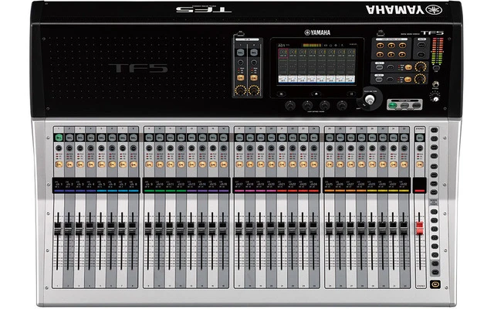Grab the channel 9 fader cap
The width and height of the screenshot is (494, 309).
[x=148, y=229]
